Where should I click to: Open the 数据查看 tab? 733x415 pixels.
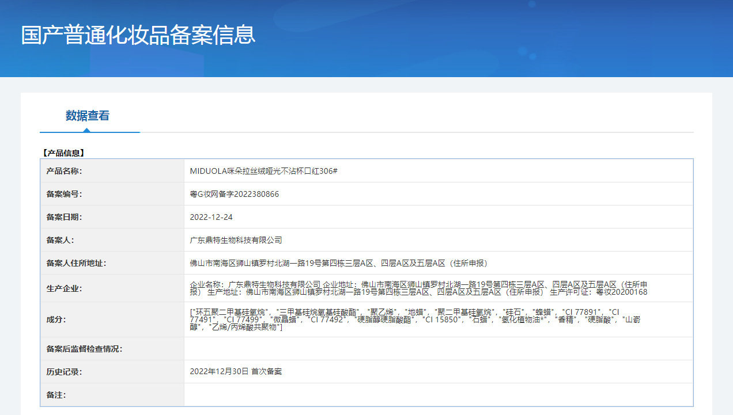[88, 116]
